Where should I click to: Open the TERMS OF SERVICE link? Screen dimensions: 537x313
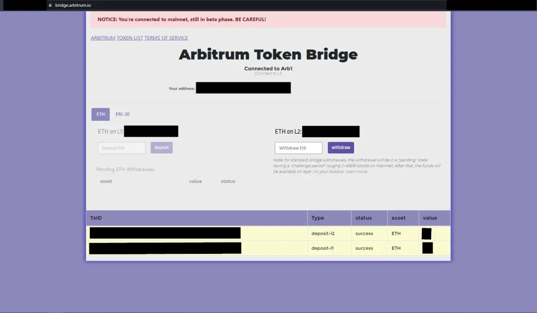click(x=166, y=38)
